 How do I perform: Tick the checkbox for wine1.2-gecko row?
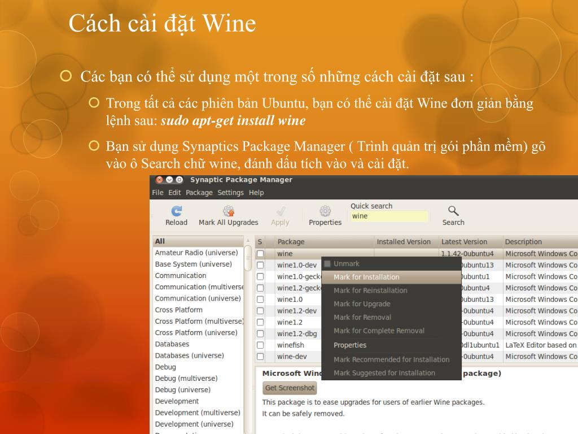click(260, 288)
